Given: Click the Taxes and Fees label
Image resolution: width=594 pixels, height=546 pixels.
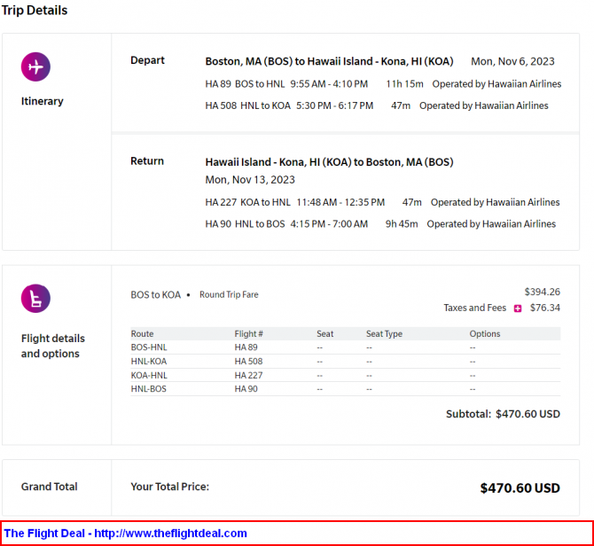Looking at the screenshot, I should click(x=474, y=308).
